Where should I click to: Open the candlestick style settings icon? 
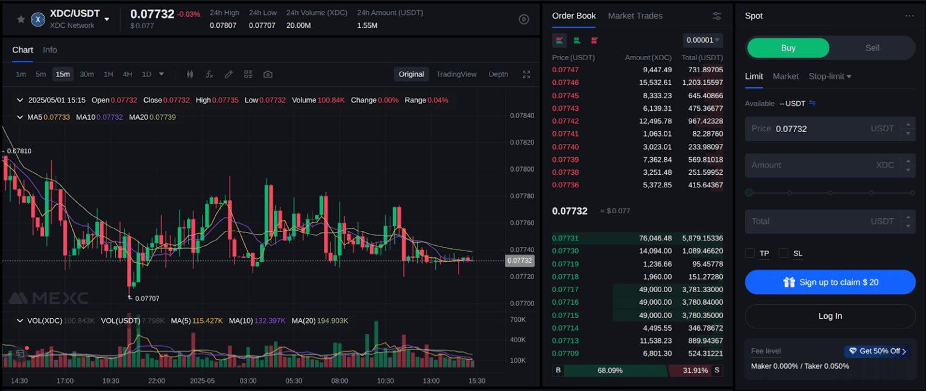point(189,74)
